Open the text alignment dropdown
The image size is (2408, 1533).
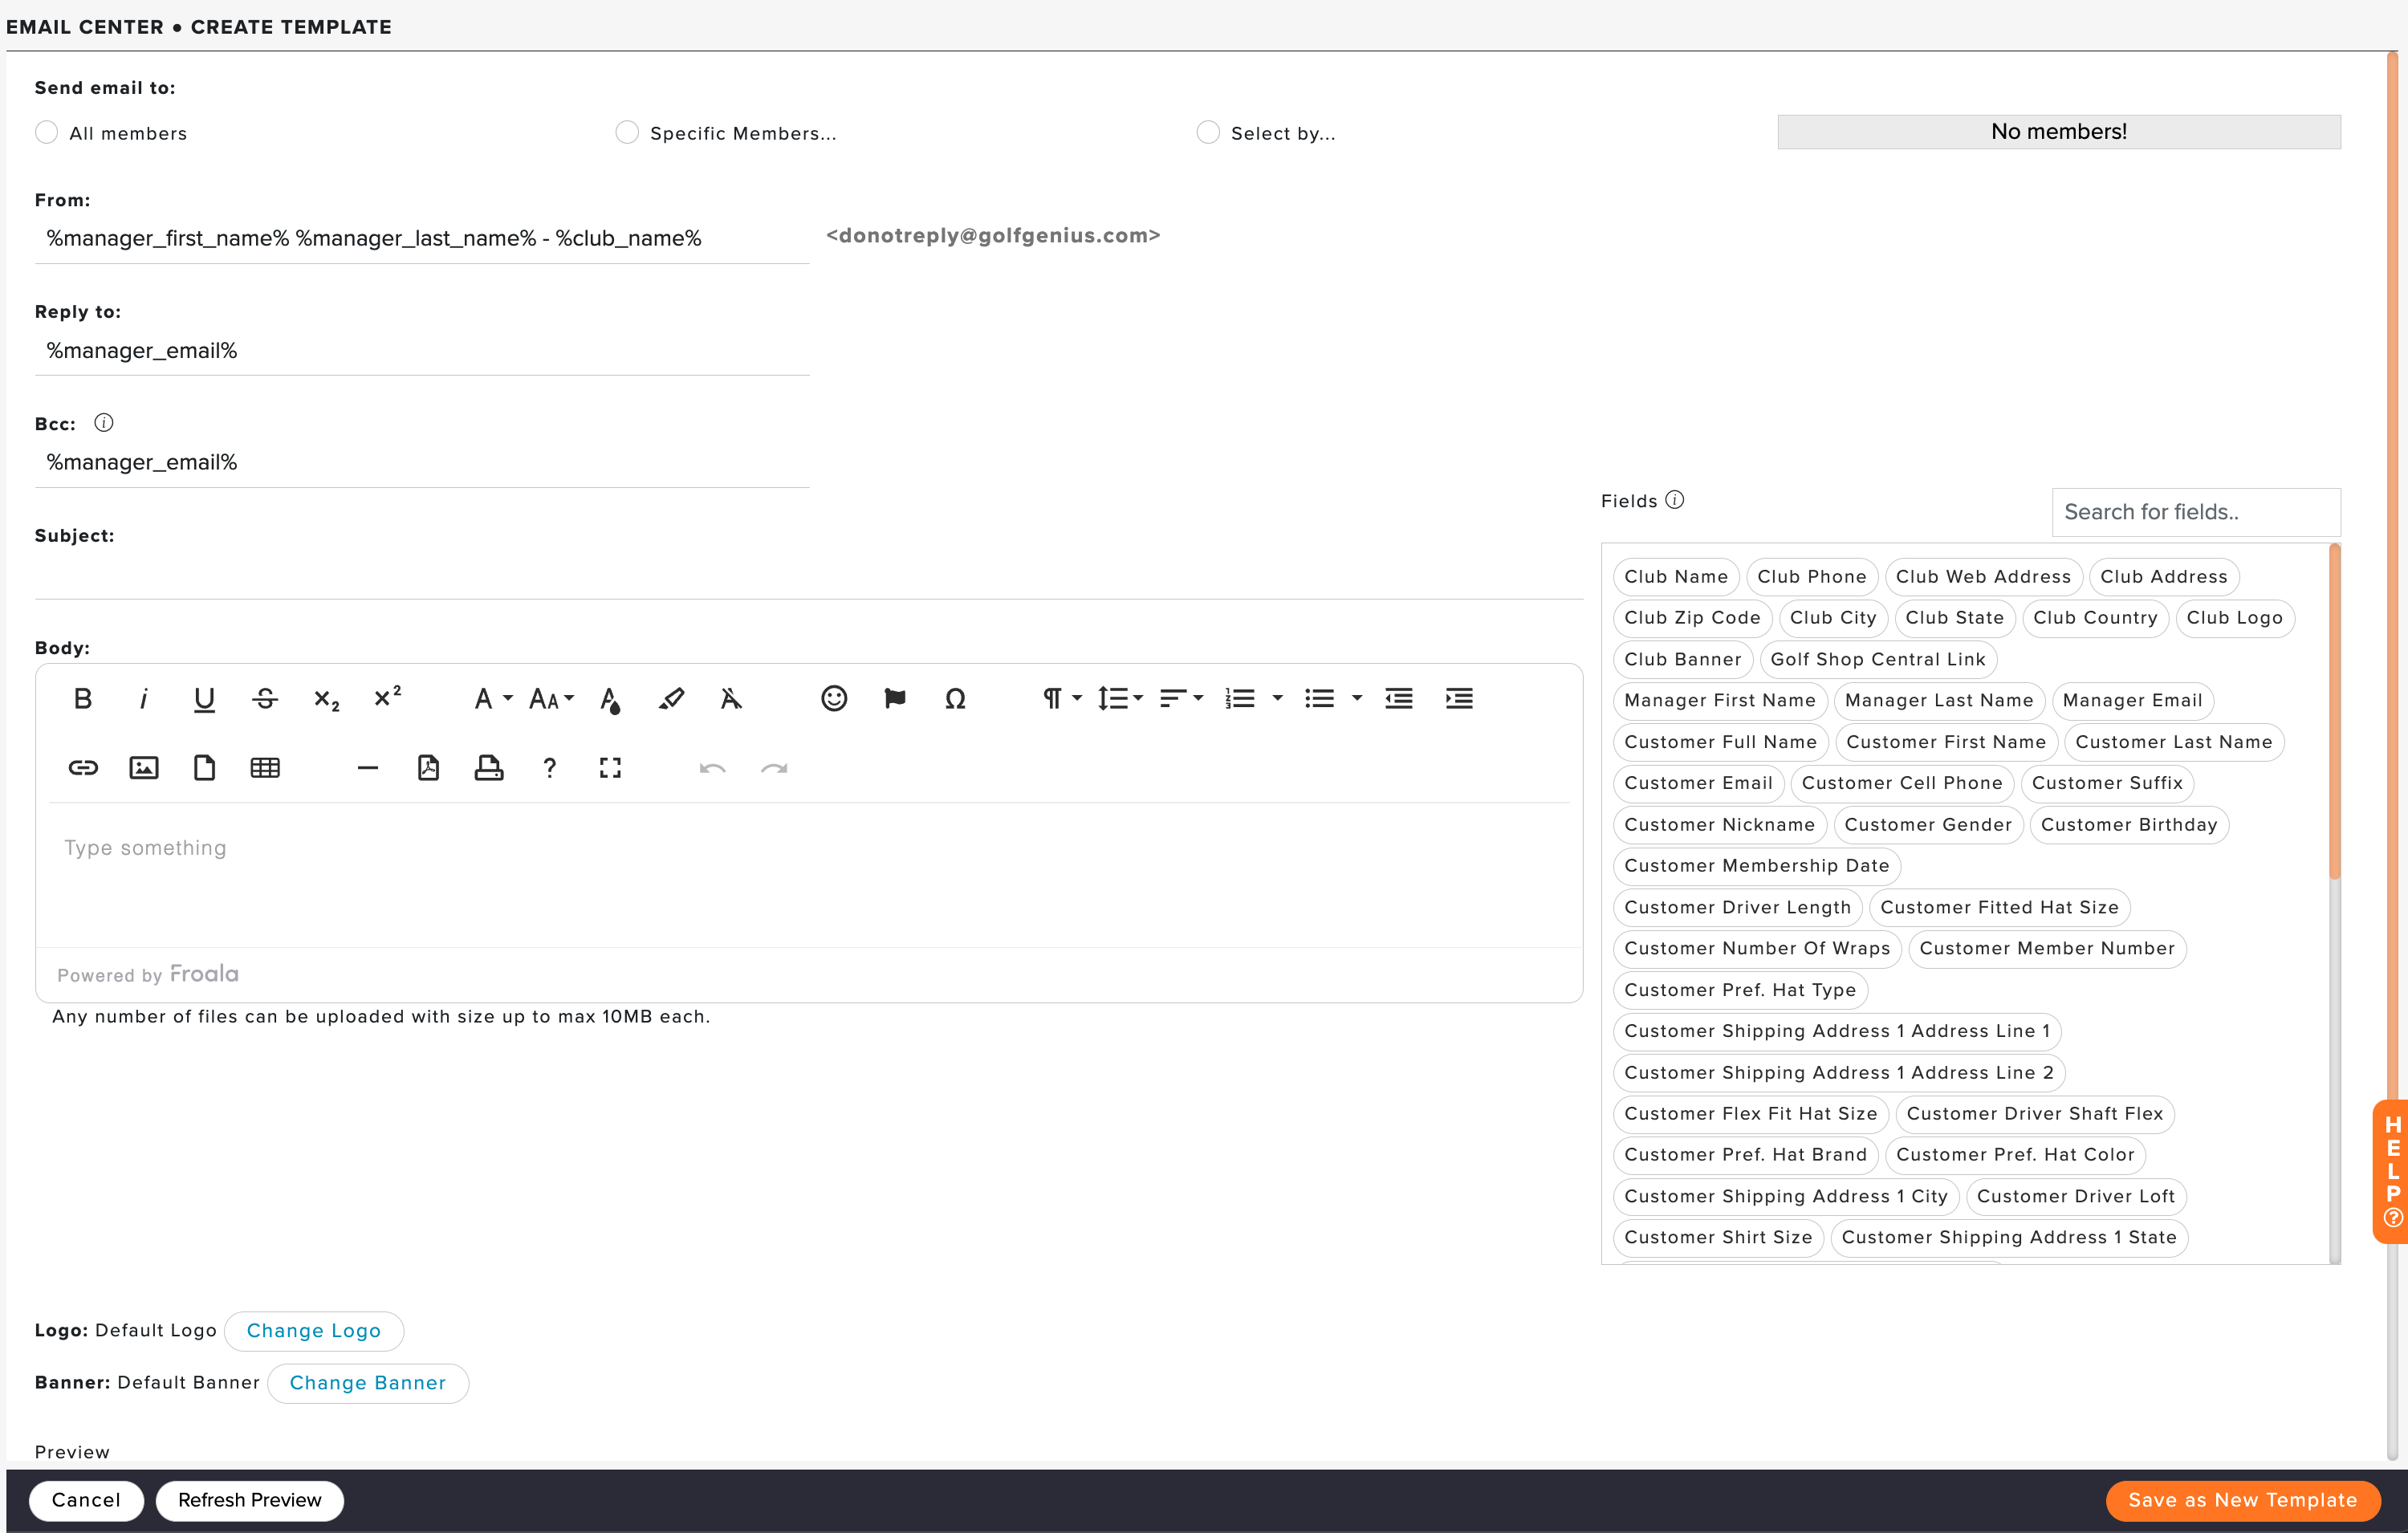point(1181,699)
